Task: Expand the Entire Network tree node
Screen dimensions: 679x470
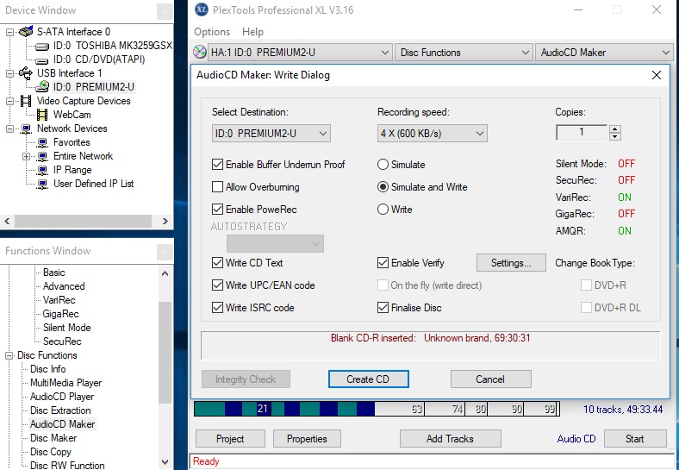Action: (26, 156)
